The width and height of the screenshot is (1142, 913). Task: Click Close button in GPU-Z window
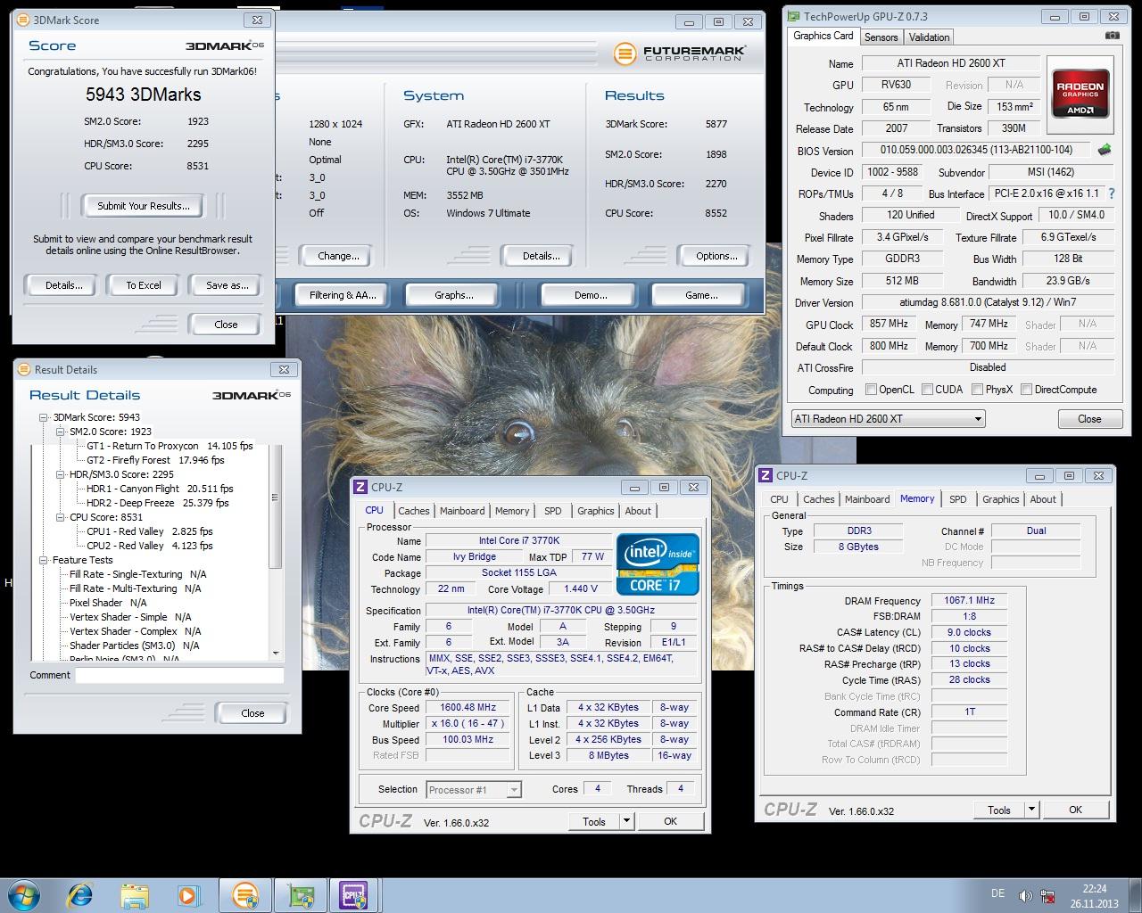click(x=1089, y=419)
